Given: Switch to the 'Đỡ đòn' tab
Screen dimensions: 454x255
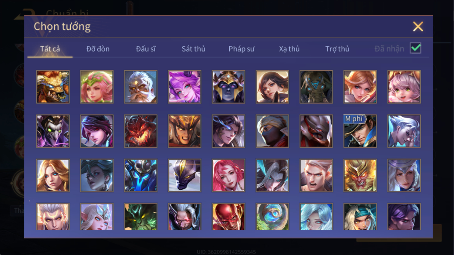Looking at the screenshot, I should [x=98, y=49].
